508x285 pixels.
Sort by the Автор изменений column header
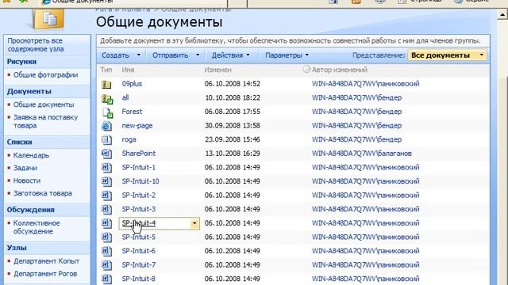pos(339,70)
